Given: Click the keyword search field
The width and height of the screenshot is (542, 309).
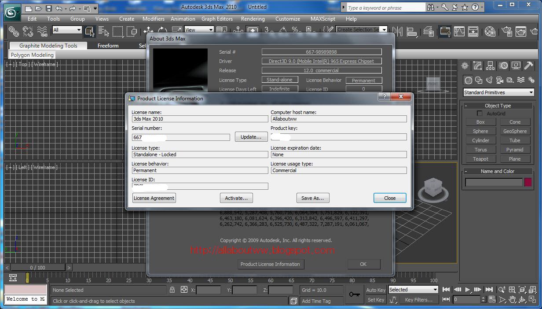Looking at the screenshot, I should pos(386,7).
